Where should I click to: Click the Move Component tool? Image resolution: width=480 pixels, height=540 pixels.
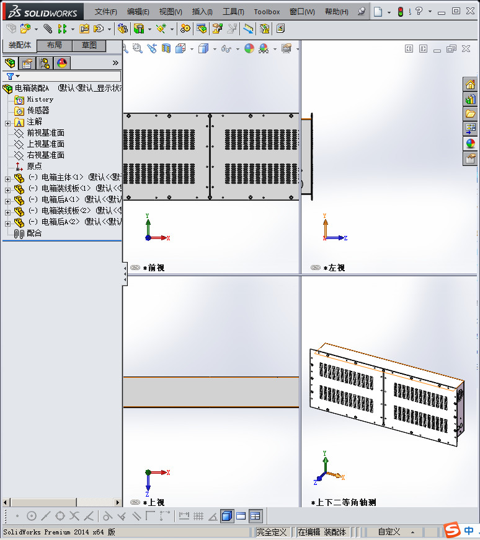click(99, 28)
